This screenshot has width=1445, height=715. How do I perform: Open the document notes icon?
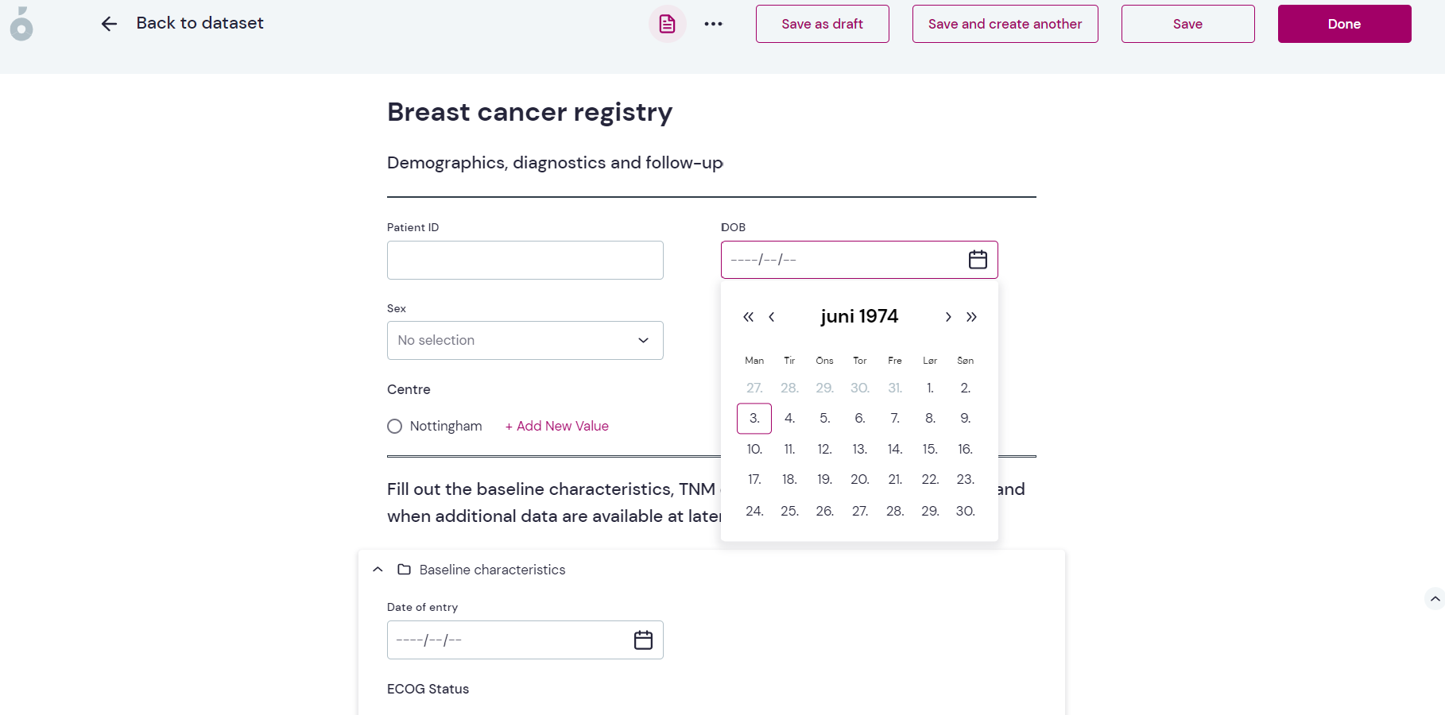[x=668, y=24]
